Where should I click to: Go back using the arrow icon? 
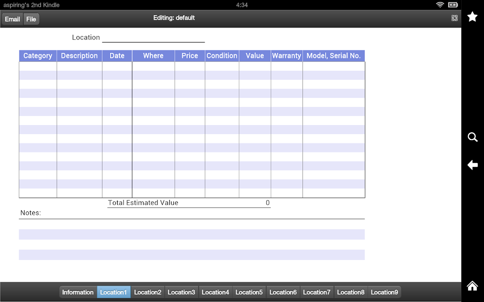click(x=473, y=165)
